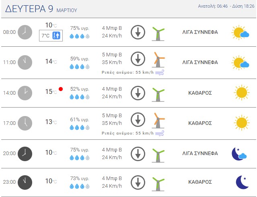
Task: Click the 7°C feels-like temperature box
Action: pos(51,35)
